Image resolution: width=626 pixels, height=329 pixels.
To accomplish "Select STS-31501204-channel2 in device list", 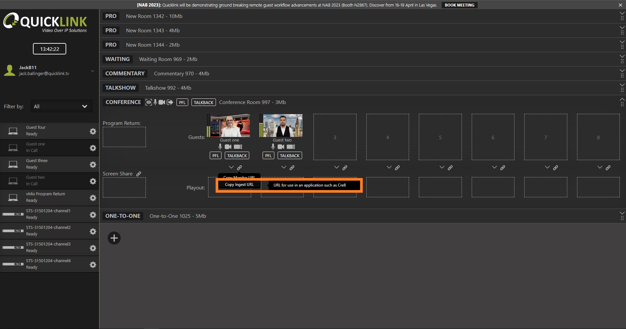I will 50,231.
